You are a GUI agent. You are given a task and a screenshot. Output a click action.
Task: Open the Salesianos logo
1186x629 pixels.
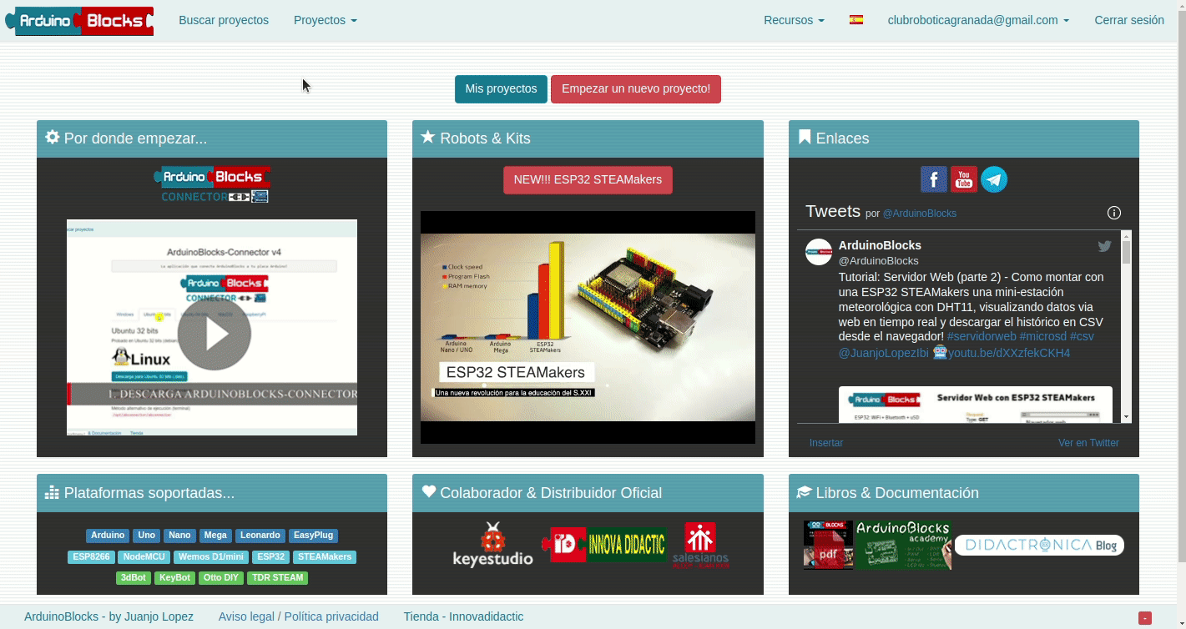coord(700,545)
